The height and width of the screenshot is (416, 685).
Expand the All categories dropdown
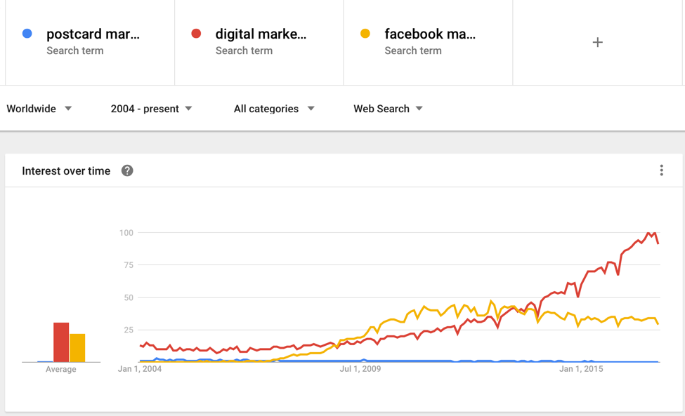274,109
